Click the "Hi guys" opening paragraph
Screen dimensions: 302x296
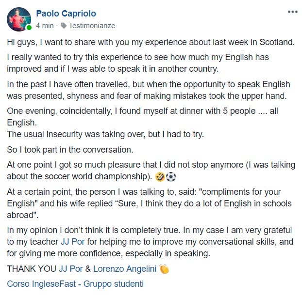(x=151, y=42)
